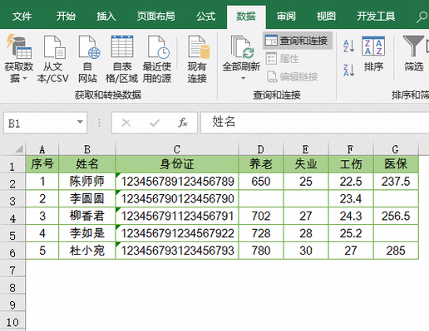Click the Insert Function fx icon

(x=183, y=123)
